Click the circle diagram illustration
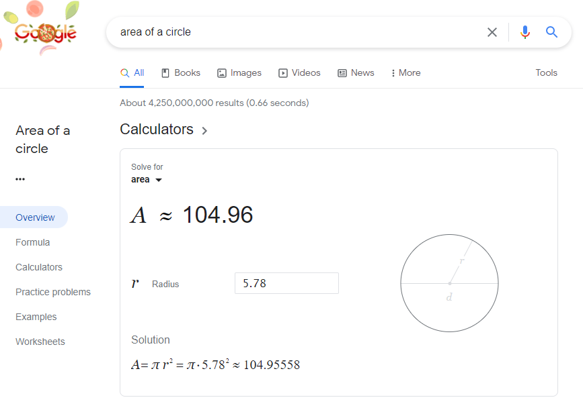Image resolution: width=583 pixels, height=410 pixels. (x=449, y=283)
